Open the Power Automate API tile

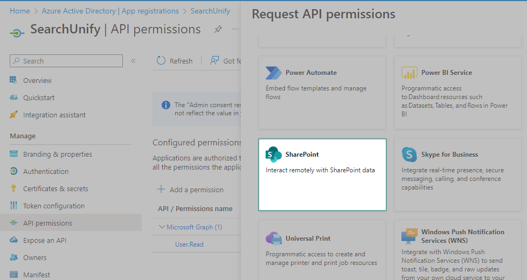322,93
